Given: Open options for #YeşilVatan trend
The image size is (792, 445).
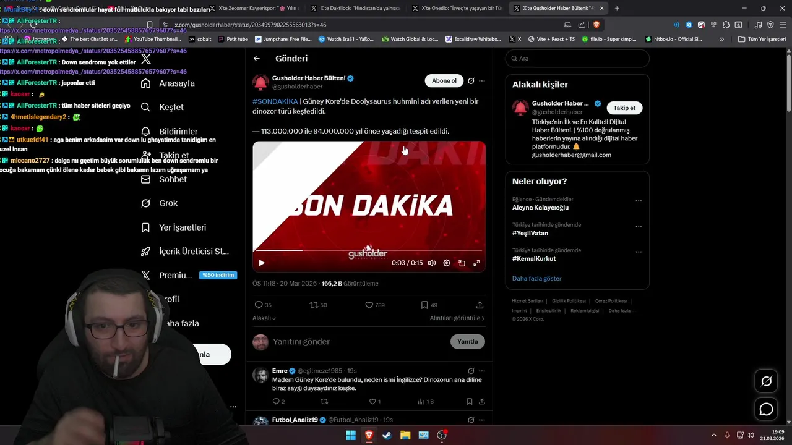Looking at the screenshot, I should click(639, 226).
